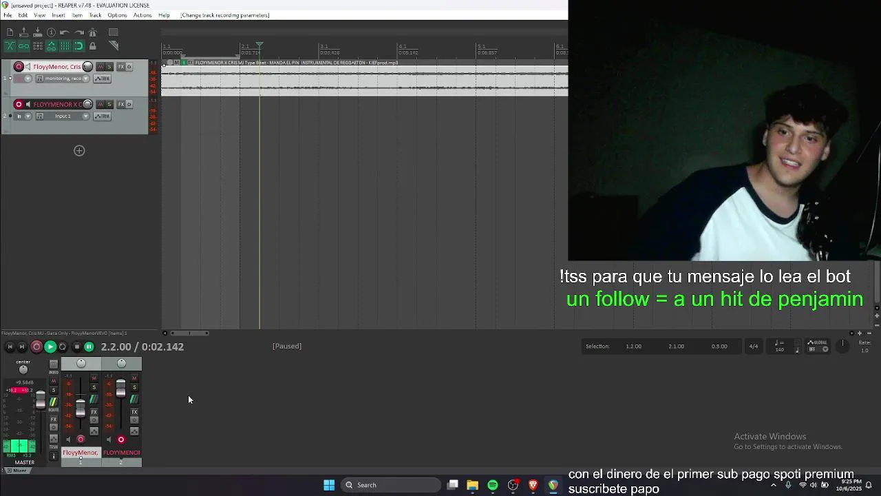Open the File menu
881x496 pixels.
8,15
